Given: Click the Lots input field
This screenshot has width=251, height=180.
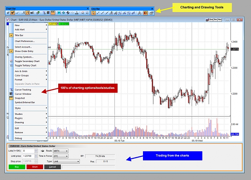Looking at the screenshot, I should pos(29,151).
